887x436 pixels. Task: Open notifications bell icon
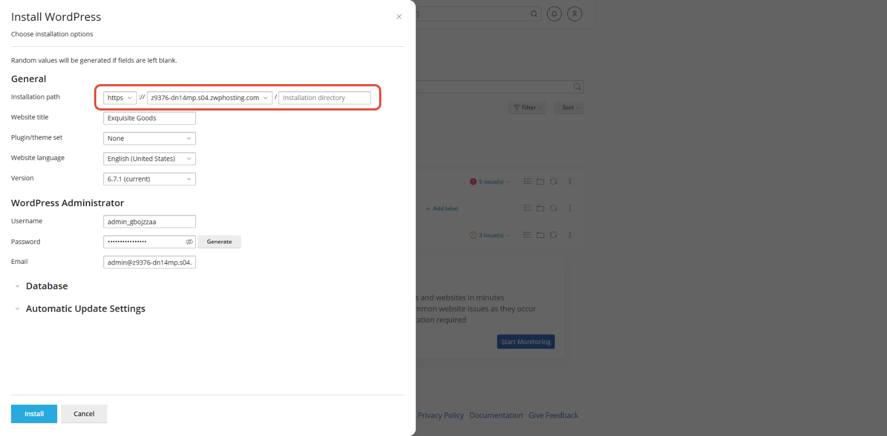554,14
